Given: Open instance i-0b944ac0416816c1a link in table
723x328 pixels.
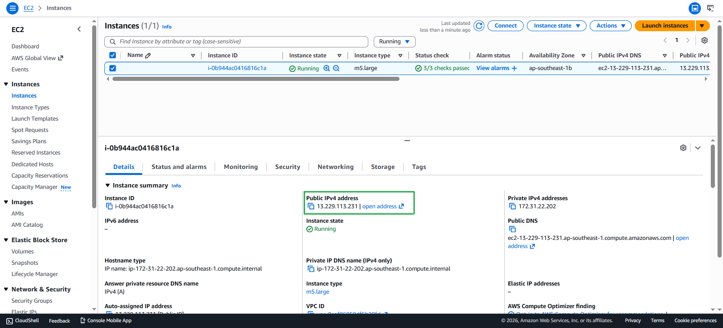Looking at the screenshot, I should tap(237, 68).
